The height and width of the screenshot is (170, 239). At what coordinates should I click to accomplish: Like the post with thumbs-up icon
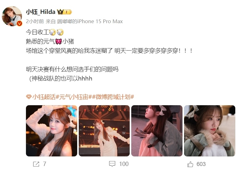[x=190, y=164]
